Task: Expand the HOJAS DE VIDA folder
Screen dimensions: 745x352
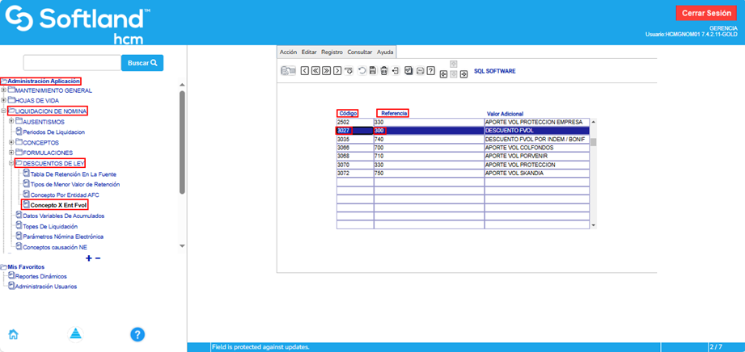Action: 4,100
